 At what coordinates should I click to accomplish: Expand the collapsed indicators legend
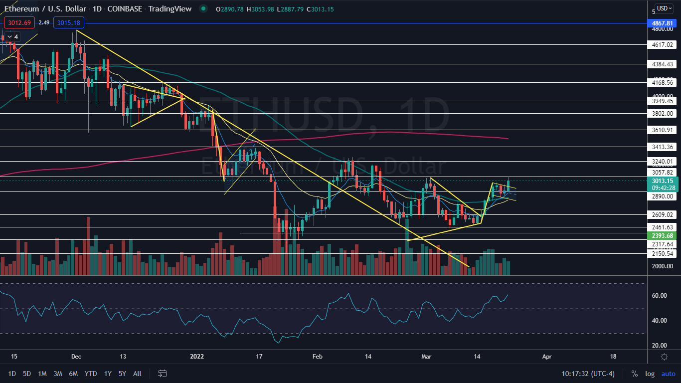pos(12,36)
